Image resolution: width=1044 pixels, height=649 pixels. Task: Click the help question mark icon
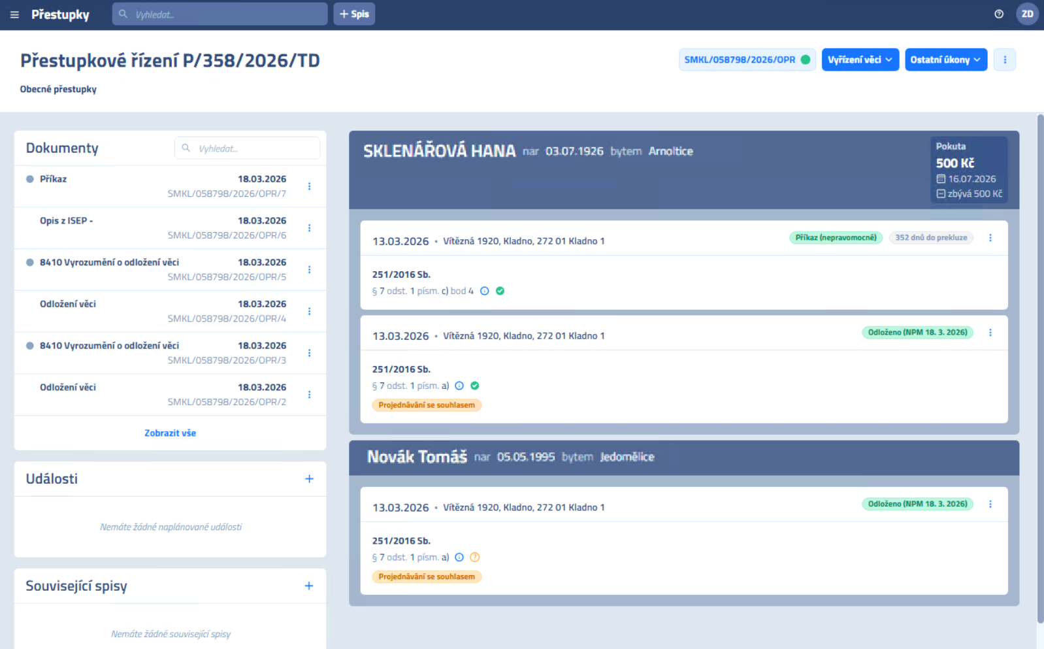tap(999, 14)
